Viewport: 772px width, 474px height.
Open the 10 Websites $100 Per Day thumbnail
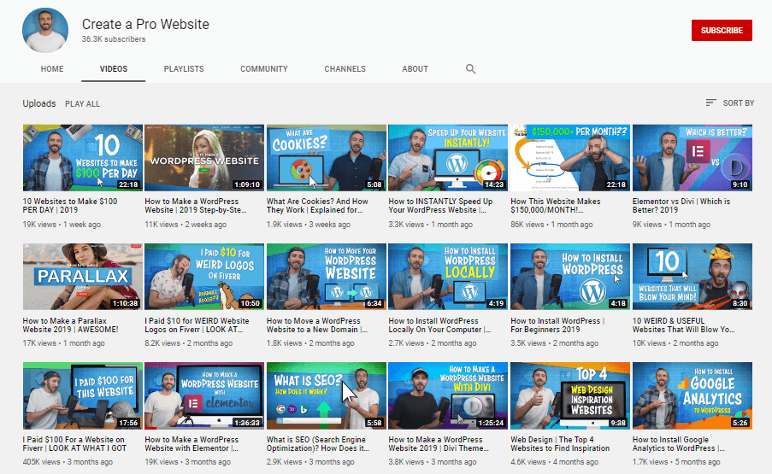click(x=82, y=158)
